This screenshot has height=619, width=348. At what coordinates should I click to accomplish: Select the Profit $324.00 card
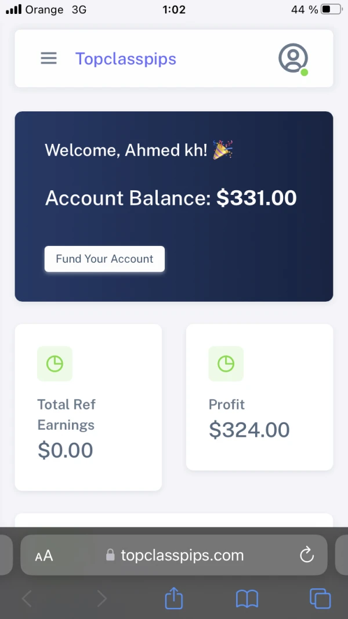click(x=259, y=397)
